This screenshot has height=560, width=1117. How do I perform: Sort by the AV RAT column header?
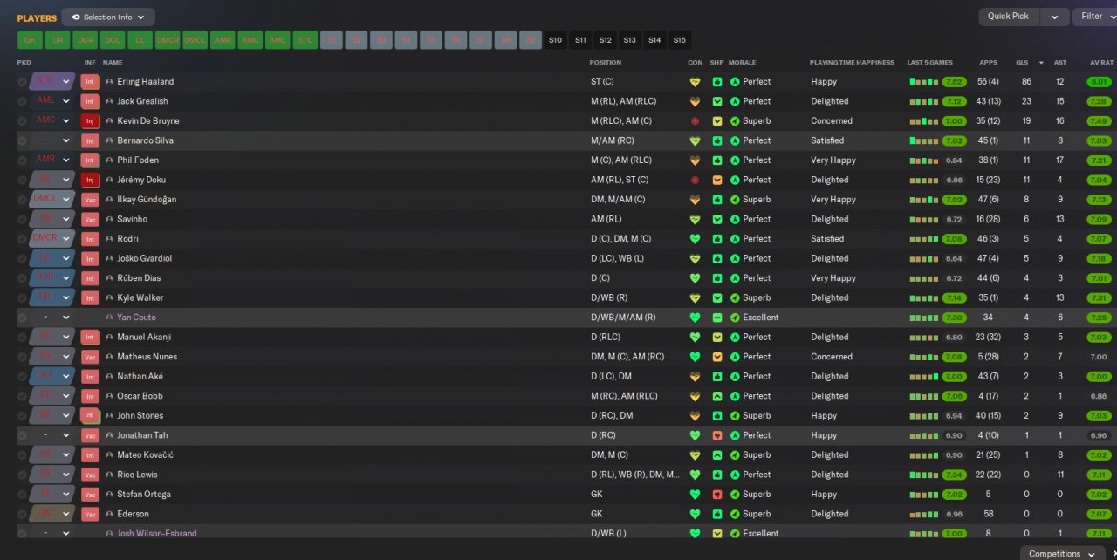point(1102,63)
